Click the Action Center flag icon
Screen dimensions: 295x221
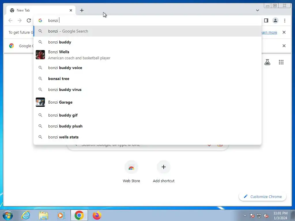[x=252, y=216]
